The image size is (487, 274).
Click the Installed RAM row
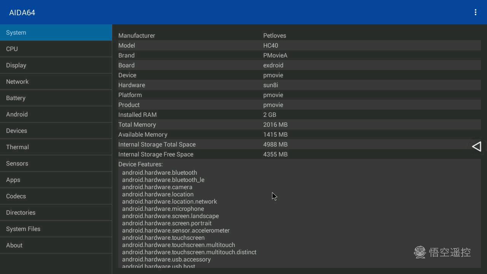299,115
